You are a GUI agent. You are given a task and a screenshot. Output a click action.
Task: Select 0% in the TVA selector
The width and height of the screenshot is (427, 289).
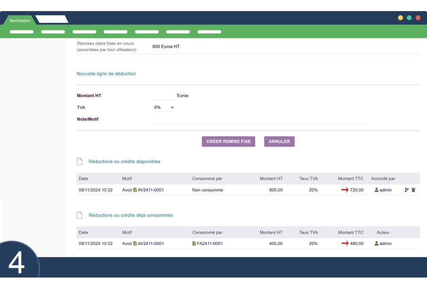coord(158,107)
